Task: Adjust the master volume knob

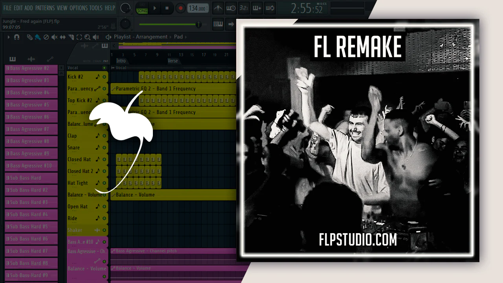Action: (125, 8)
